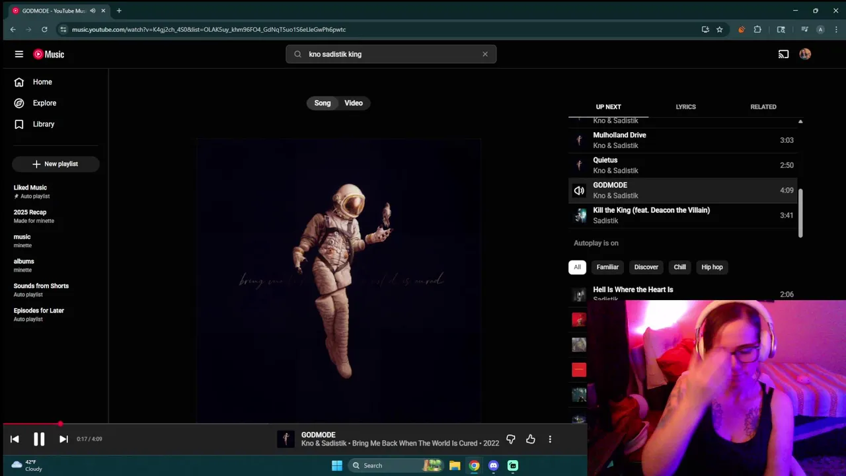
Task: Click the cast to device icon
Action: 783,54
